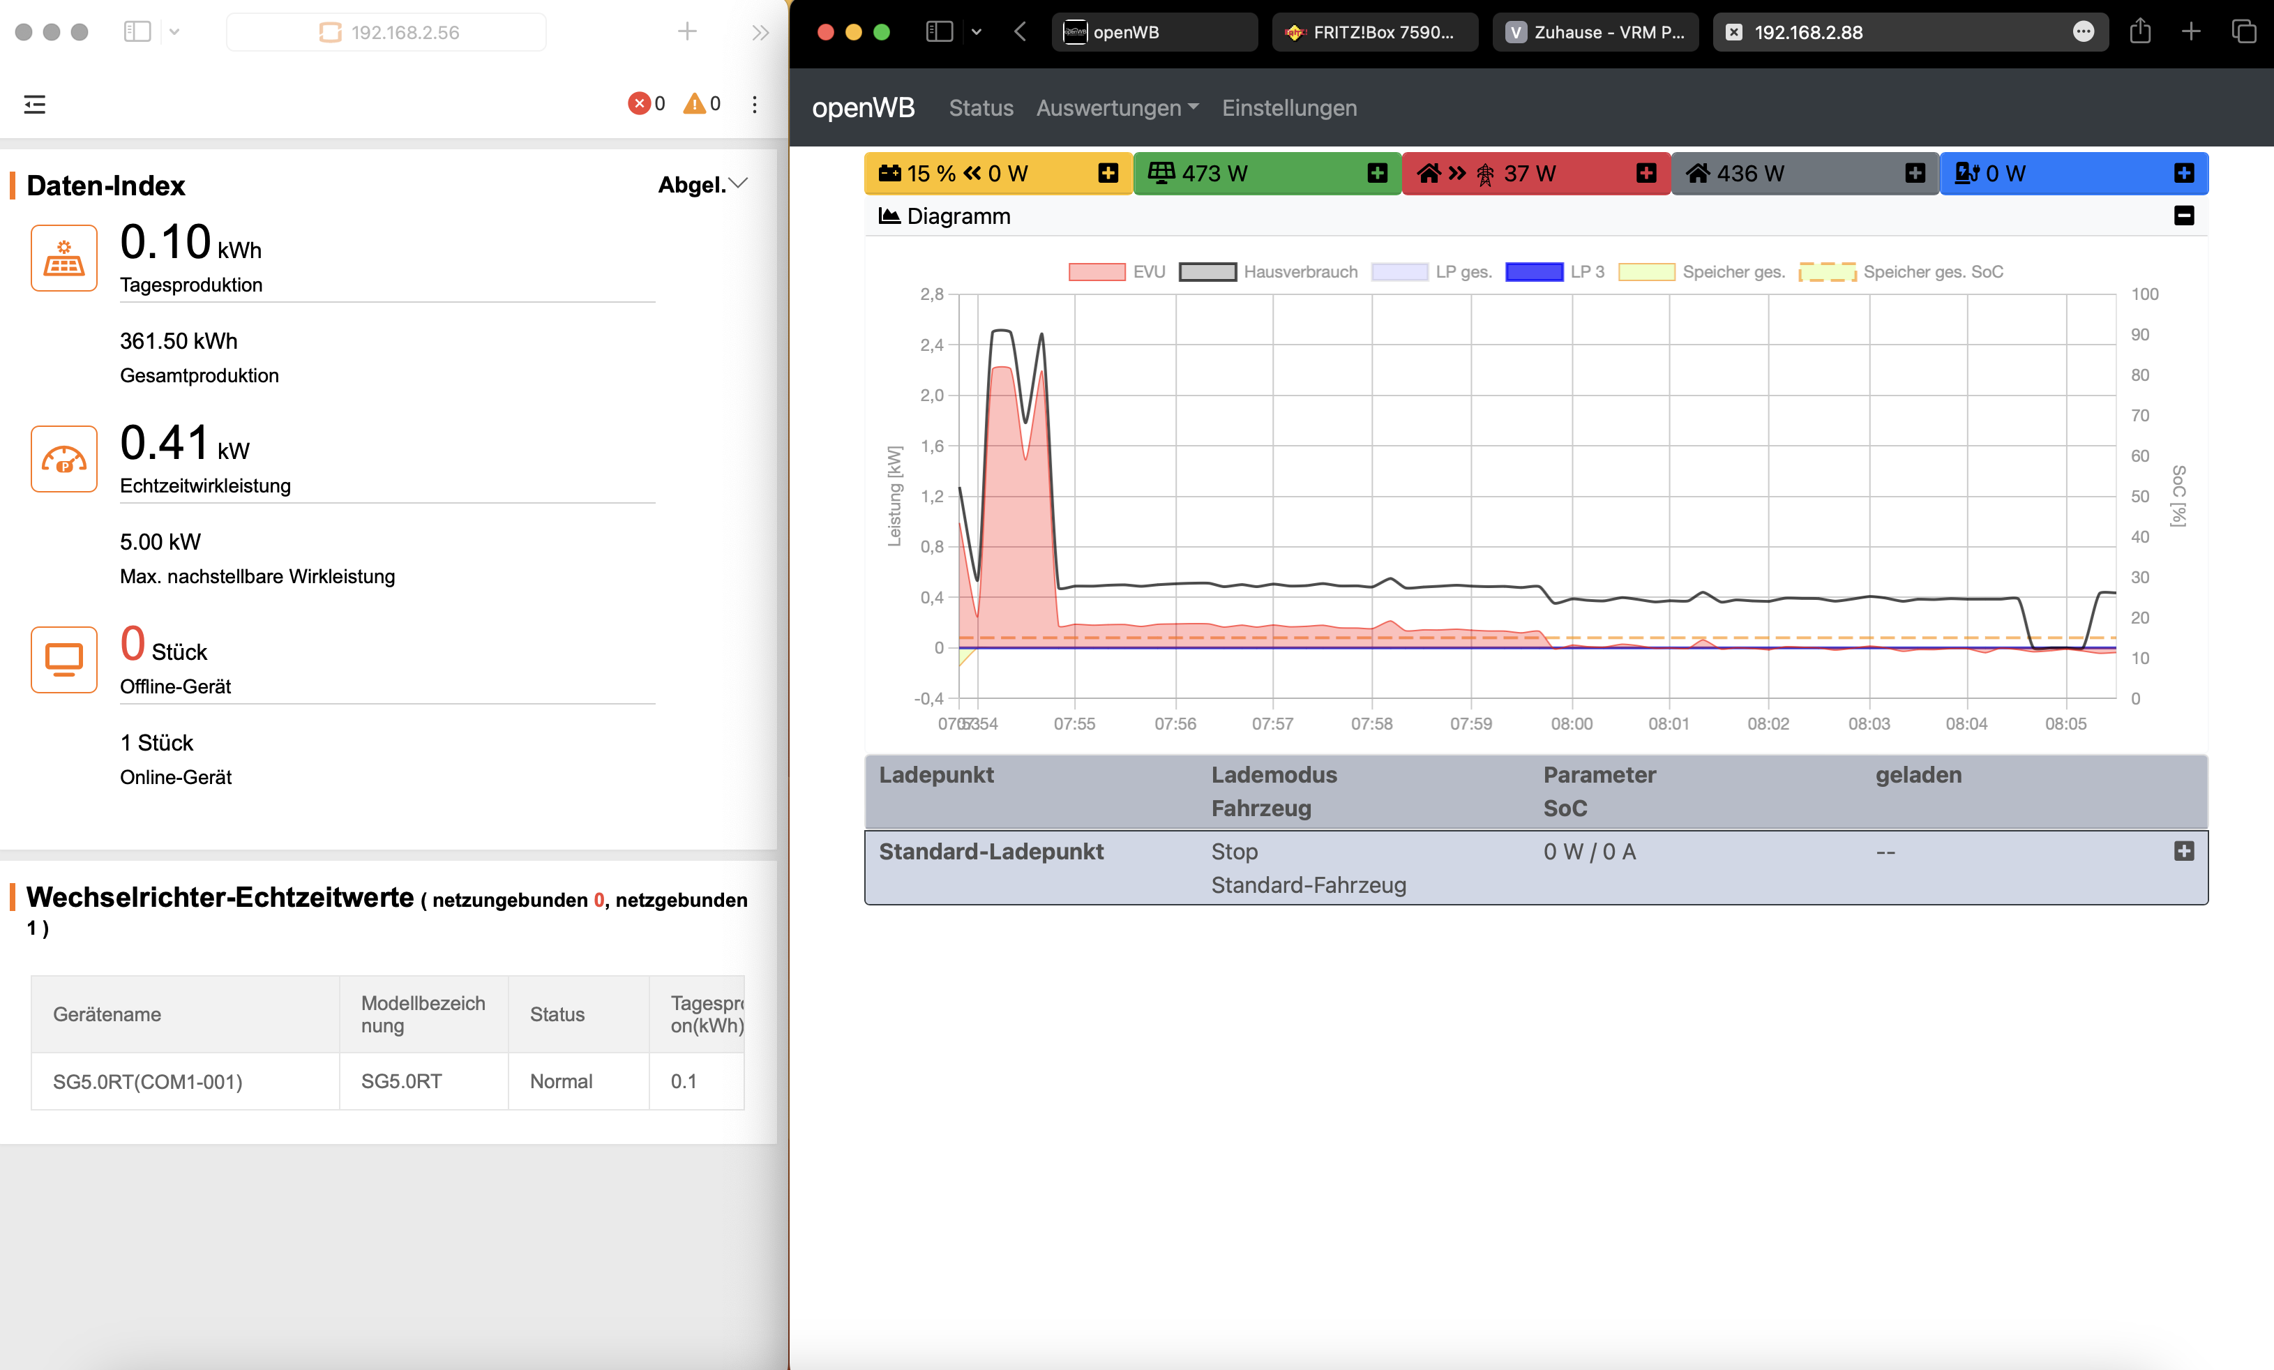Switch to the FRITZ!Box 7590 tab
Screen dimensions: 2274x1370
(1373, 32)
